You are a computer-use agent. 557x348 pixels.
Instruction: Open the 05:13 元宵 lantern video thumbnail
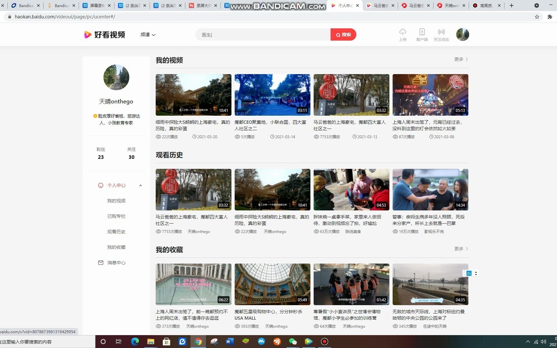coord(430,95)
